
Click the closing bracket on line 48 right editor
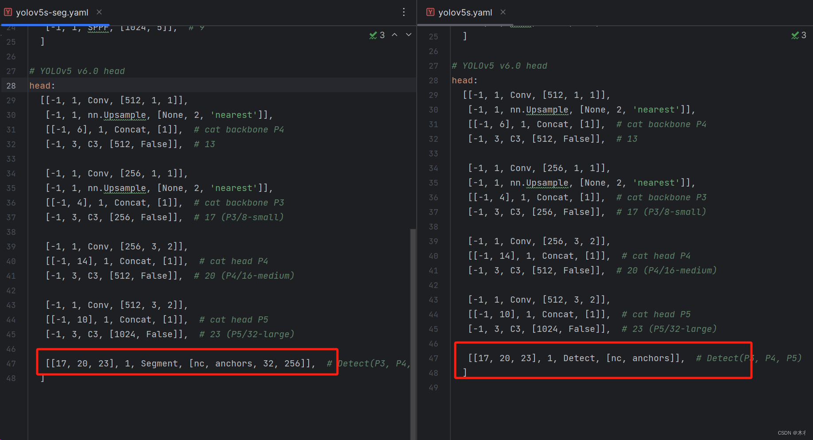coord(465,373)
